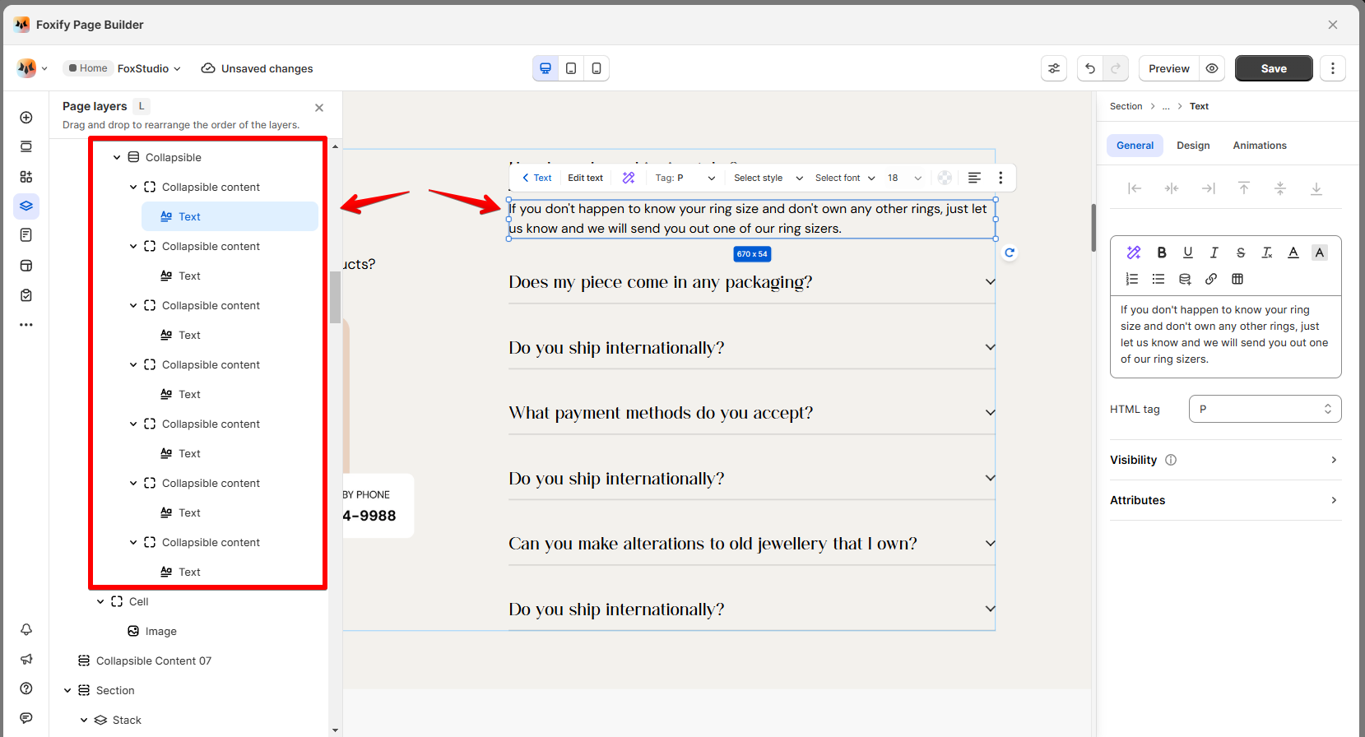Image resolution: width=1365 pixels, height=737 pixels.
Task: Select the highlighted Text layer
Action: (230, 216)
